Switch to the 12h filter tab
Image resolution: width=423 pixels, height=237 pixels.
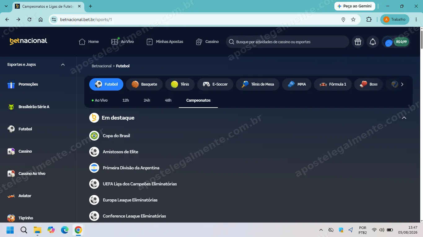click(126, 100)
